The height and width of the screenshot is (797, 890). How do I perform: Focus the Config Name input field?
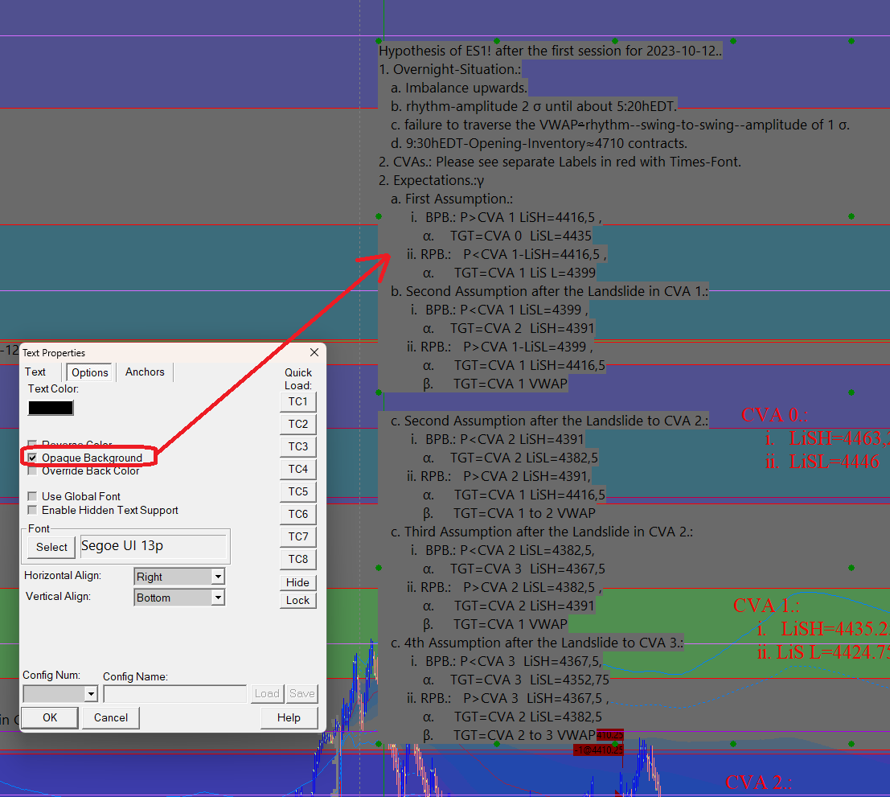pos(174,694)
